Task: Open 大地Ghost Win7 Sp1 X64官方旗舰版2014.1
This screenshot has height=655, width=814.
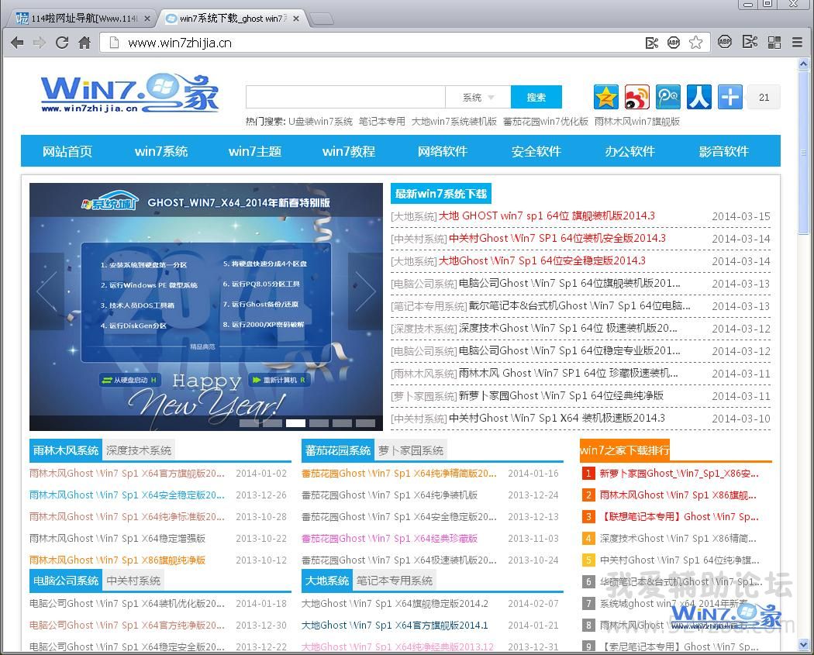Action: click(x=395, y=625)
